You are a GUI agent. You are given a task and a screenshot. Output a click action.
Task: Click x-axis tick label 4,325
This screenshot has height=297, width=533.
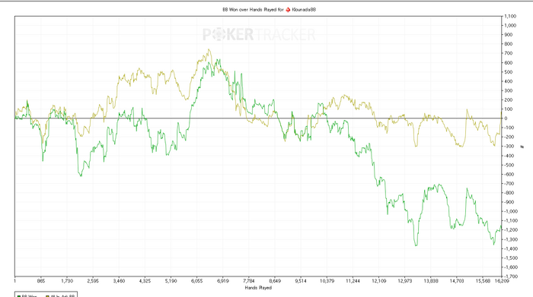pyautogui.click(x=145, y=281)
